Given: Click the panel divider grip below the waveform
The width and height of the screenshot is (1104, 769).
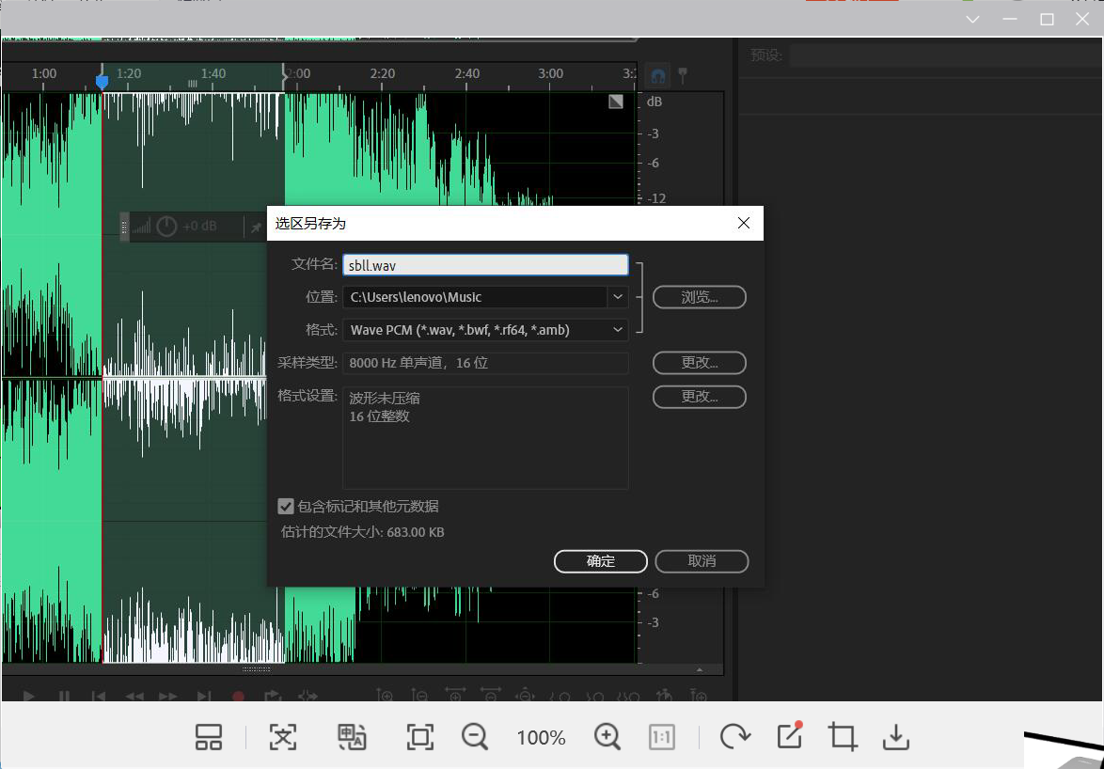Looking at the screenshot, I should (257, 669).
